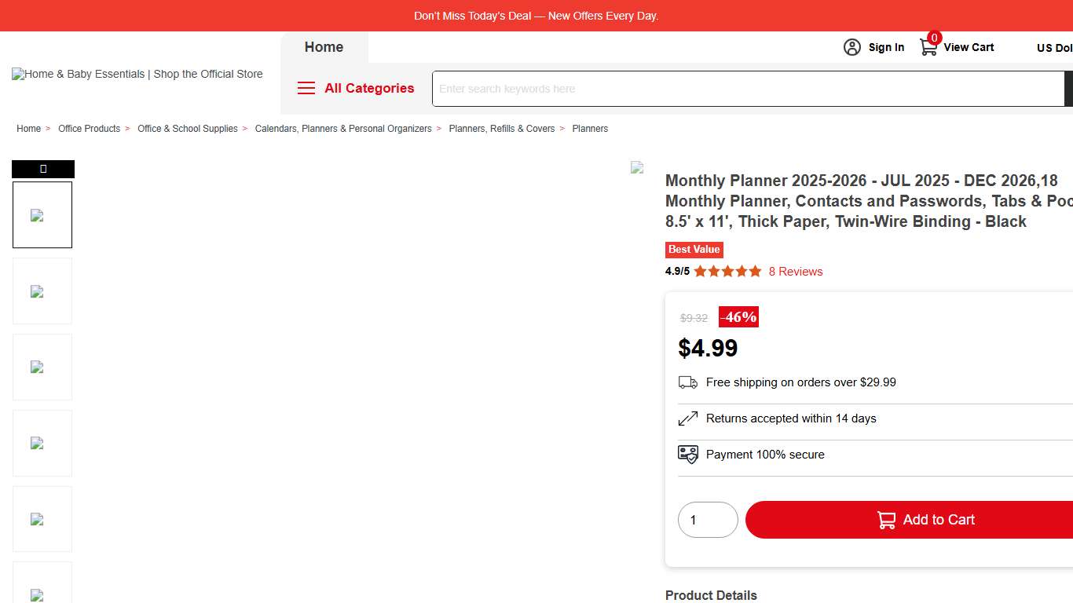
Task: Click the returns arrows icon
Action: pos(688,418)
